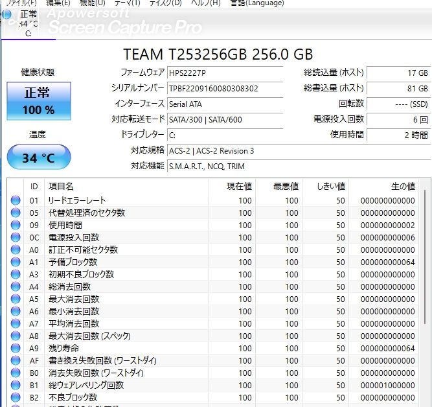The width and height of the screenshot is (432, 407).
Task: Open the 言語(Language) menu
Action: (x=257, y=3)
